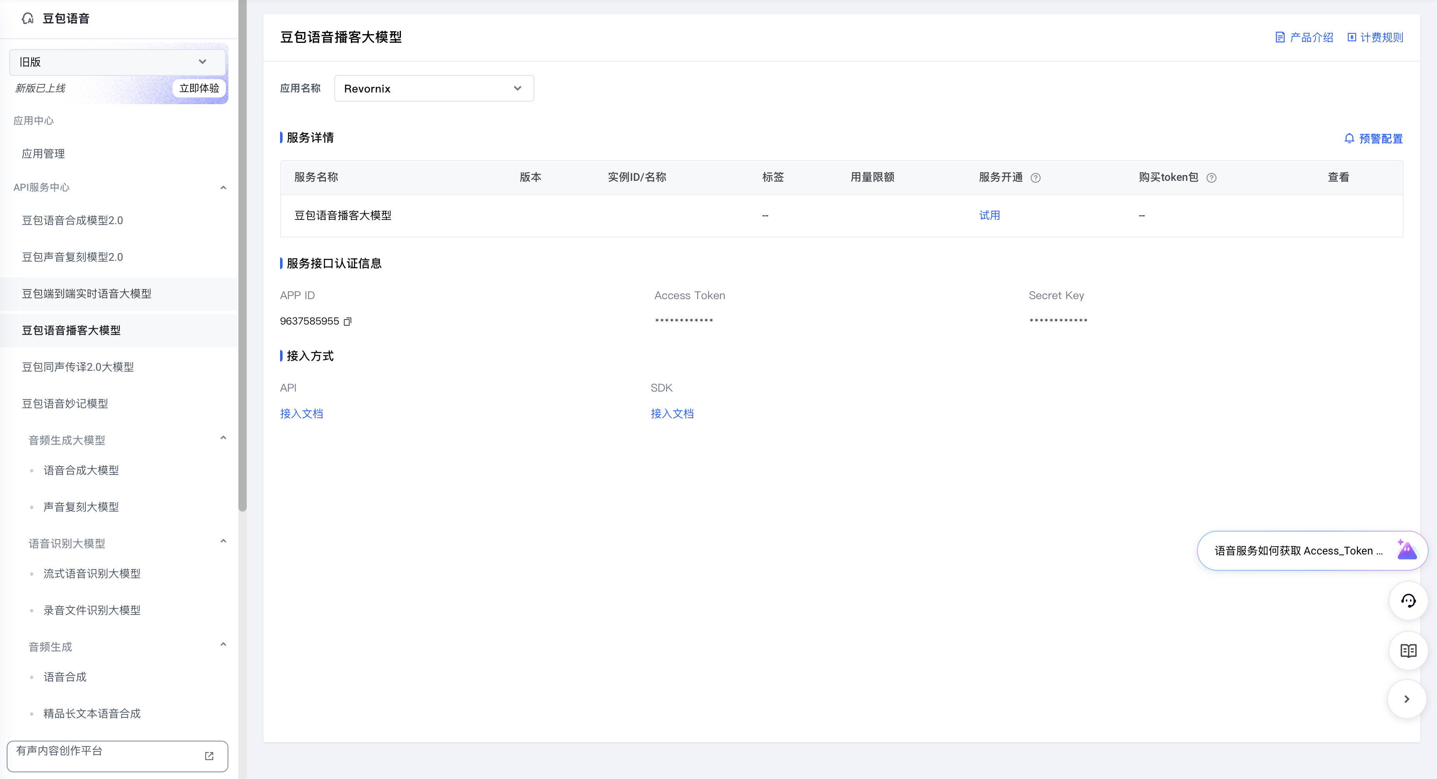Open external link icon for 有声内容创作平台
Screen dimensions: 1437x779
coord(209,756)
